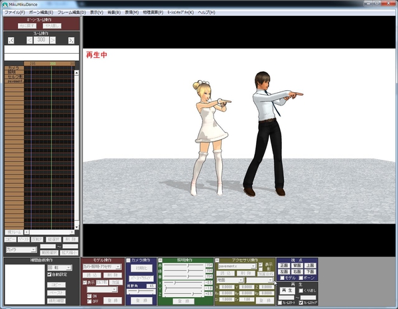This screenshot has height=309, width=398.
Task: Click the frame number field showing 300
Action: (x=41, y=40)
